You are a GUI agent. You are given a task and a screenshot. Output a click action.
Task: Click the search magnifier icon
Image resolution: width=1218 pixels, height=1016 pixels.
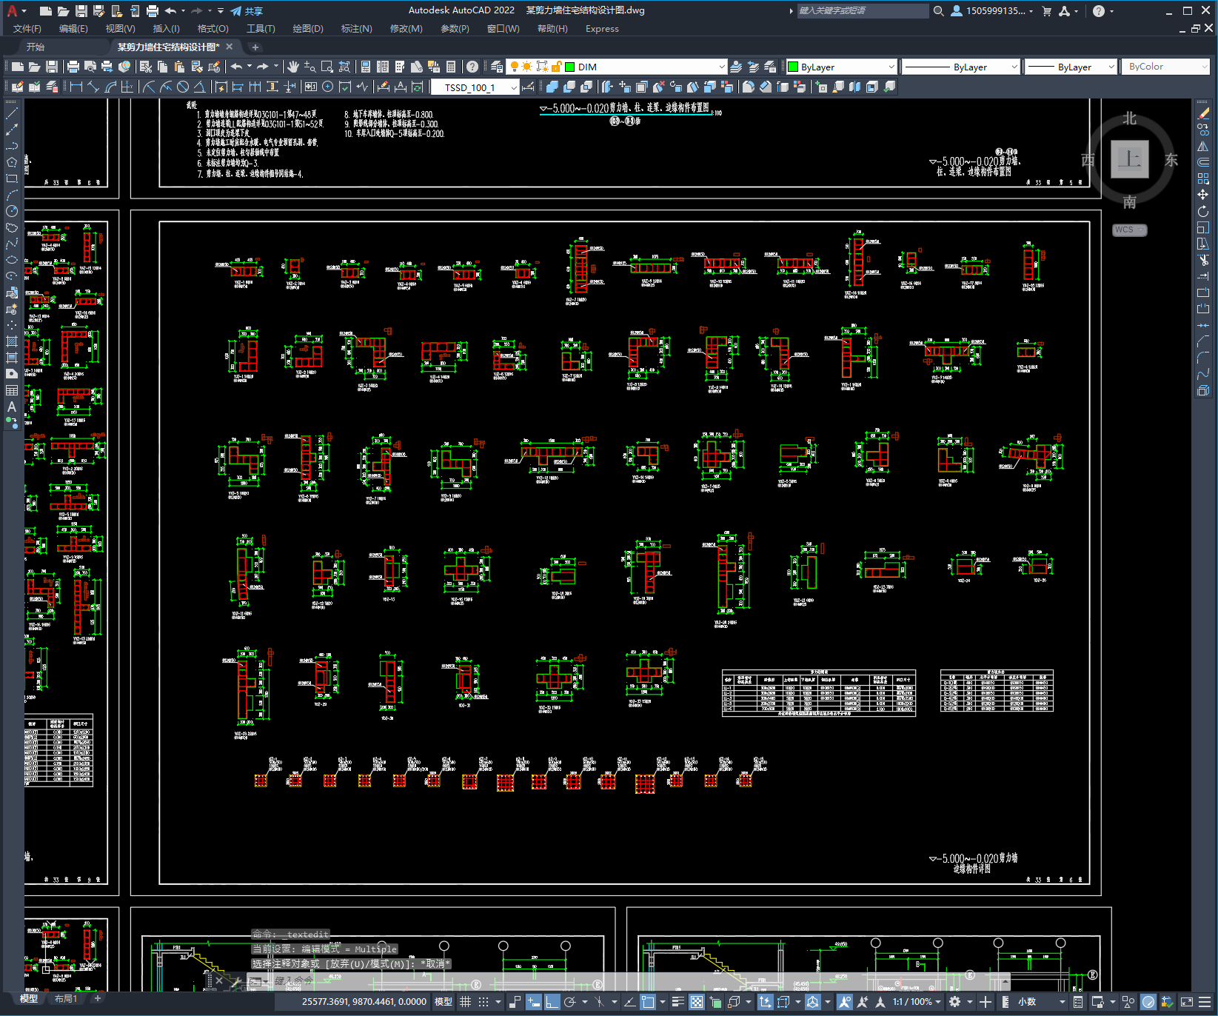click(938, 10)
